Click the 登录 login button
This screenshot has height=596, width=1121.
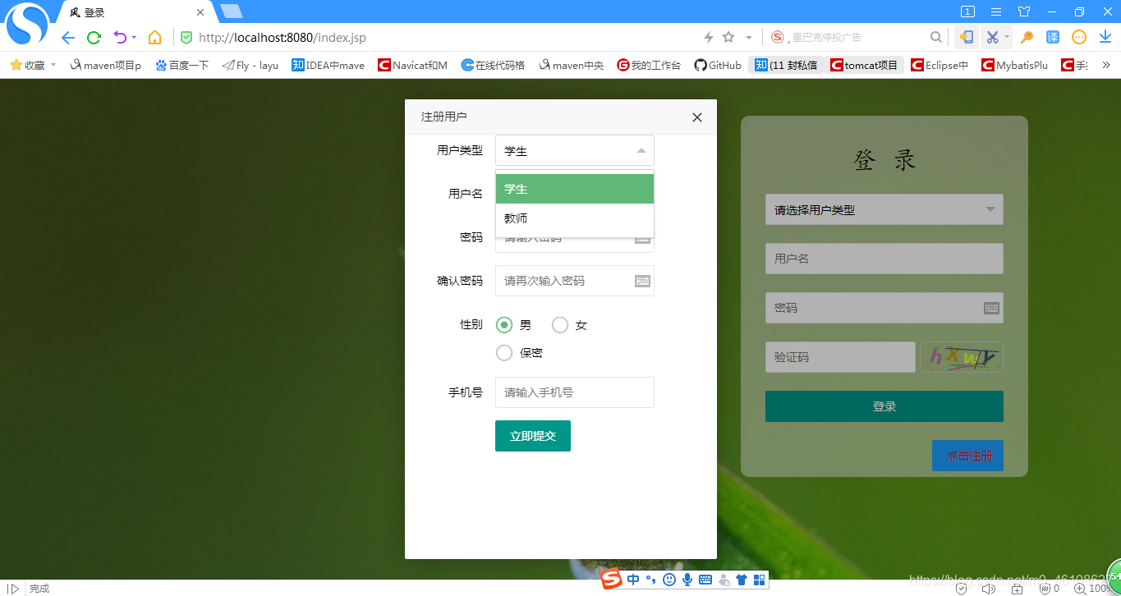point(884,406)
